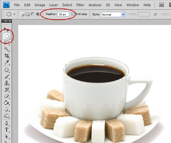Select the Paint Bucket tool
This screenshot has height=143, width=171.
tap(7, 103)
